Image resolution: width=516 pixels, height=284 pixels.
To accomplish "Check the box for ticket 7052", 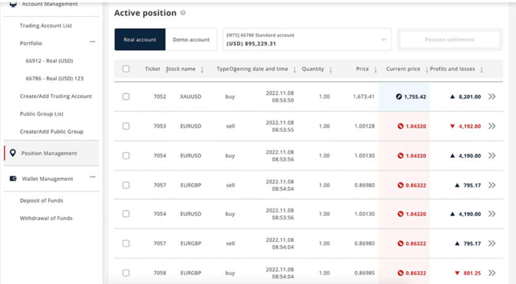I will click(126, 97).
